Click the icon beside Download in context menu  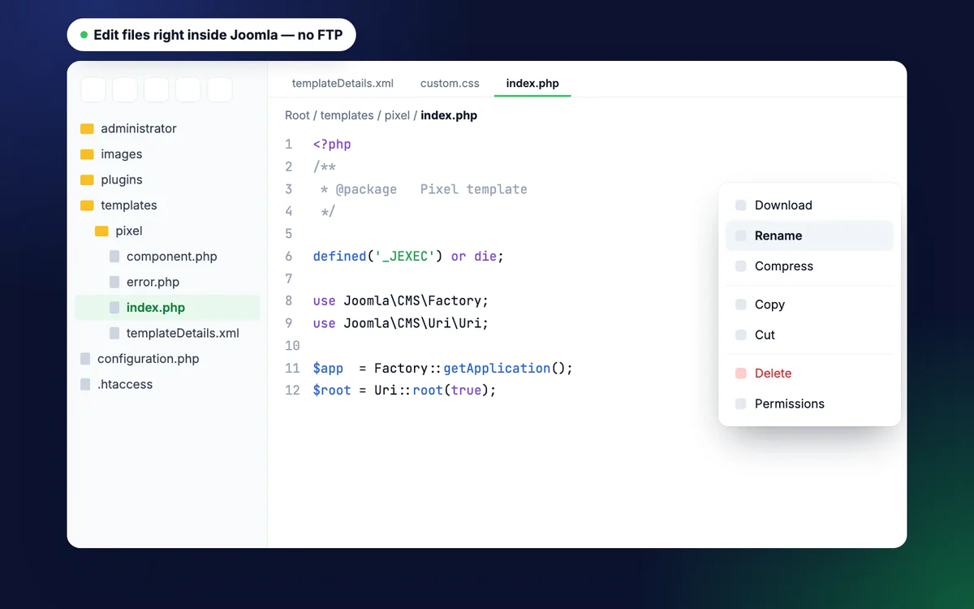(740, 205)
